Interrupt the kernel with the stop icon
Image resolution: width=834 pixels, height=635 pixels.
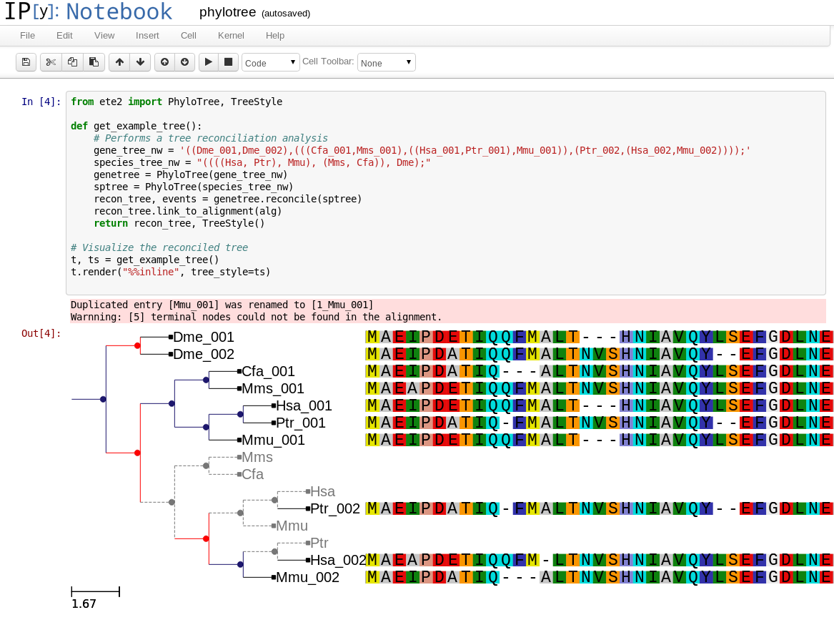(x=228, y=62)
